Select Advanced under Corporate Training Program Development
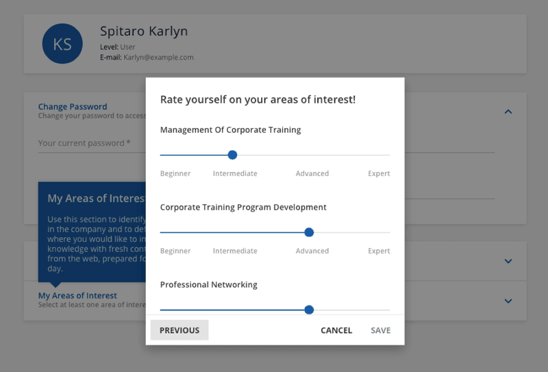Screen dimensions: 548x372 click(x=312, y=251)
